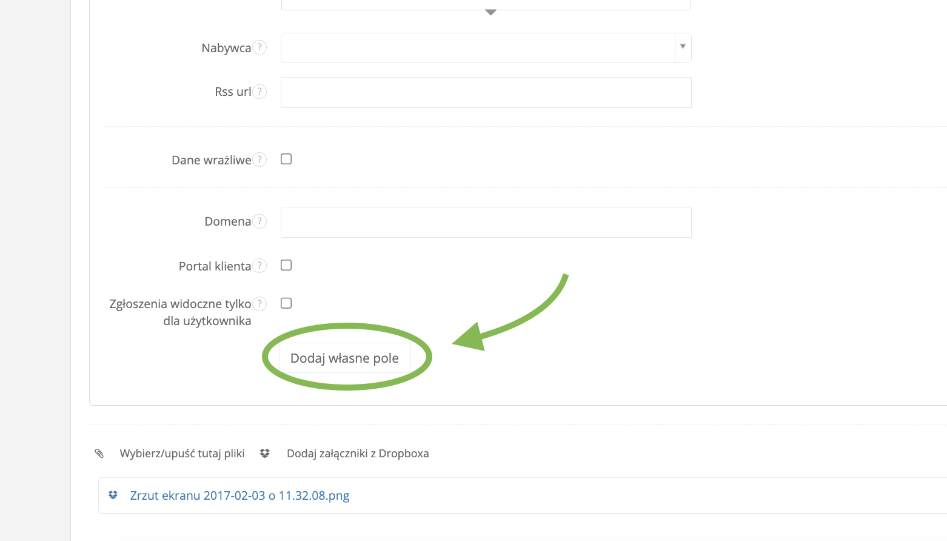Choose Dodaj załączniki z Dropboxa
947x541 pixels.
click(358, 454)
